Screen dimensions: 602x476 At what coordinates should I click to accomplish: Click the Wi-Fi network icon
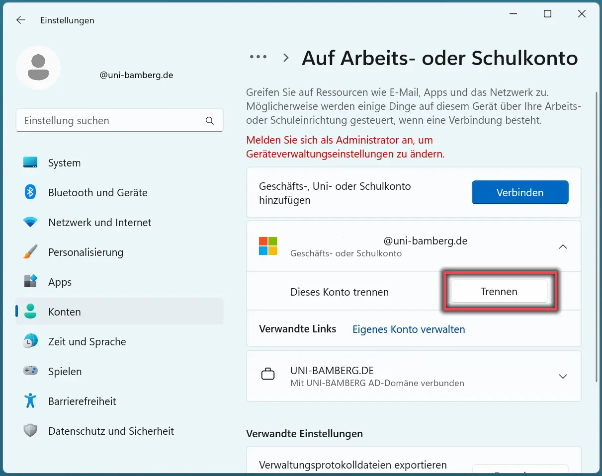click(30, 222)
